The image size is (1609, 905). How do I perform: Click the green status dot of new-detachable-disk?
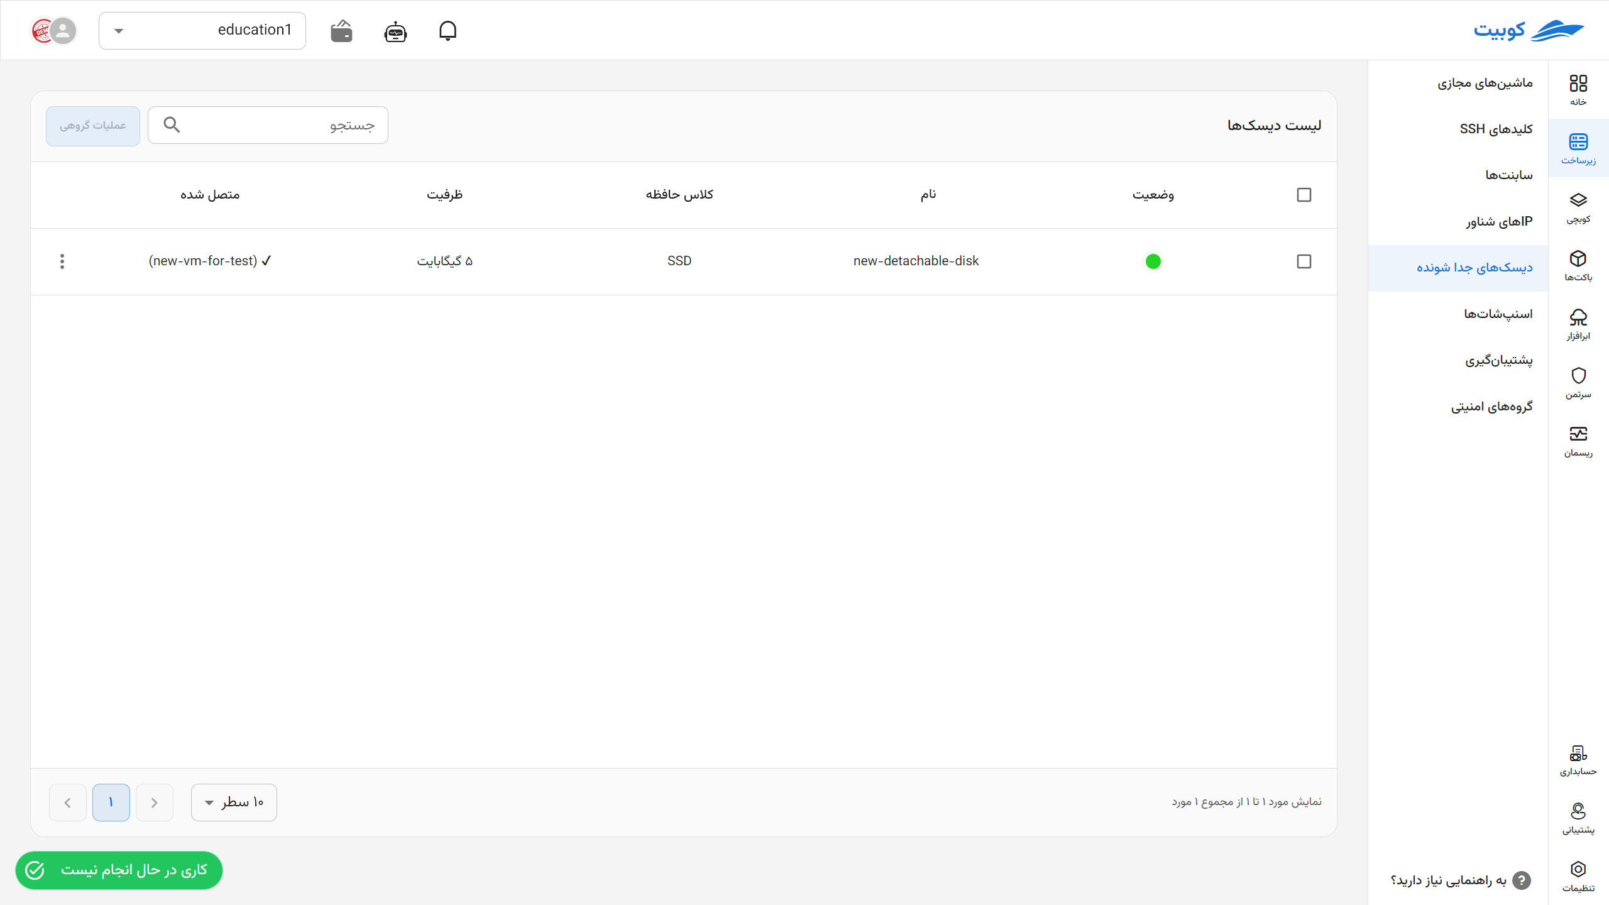[x=1153, y=261]
